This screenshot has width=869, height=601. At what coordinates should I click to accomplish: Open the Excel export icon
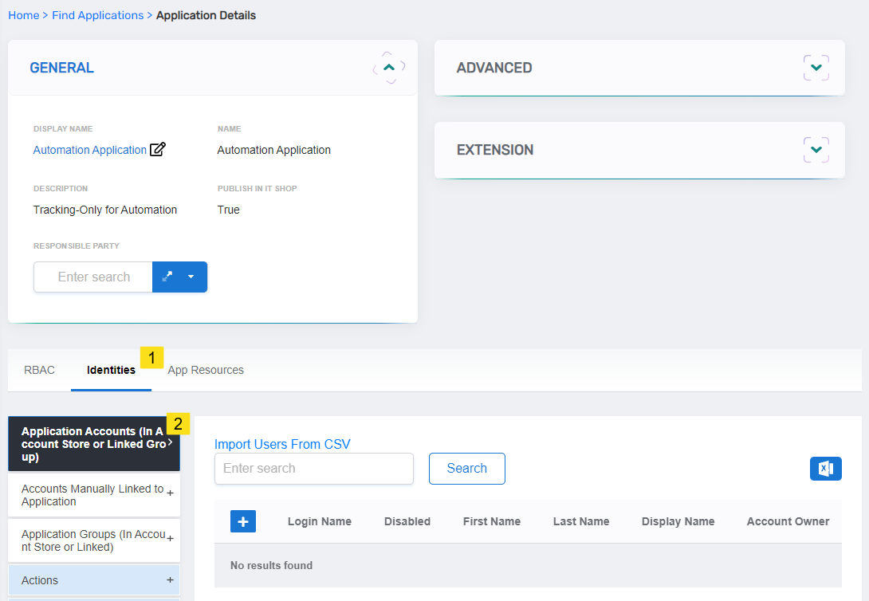[x=826, y=468]
